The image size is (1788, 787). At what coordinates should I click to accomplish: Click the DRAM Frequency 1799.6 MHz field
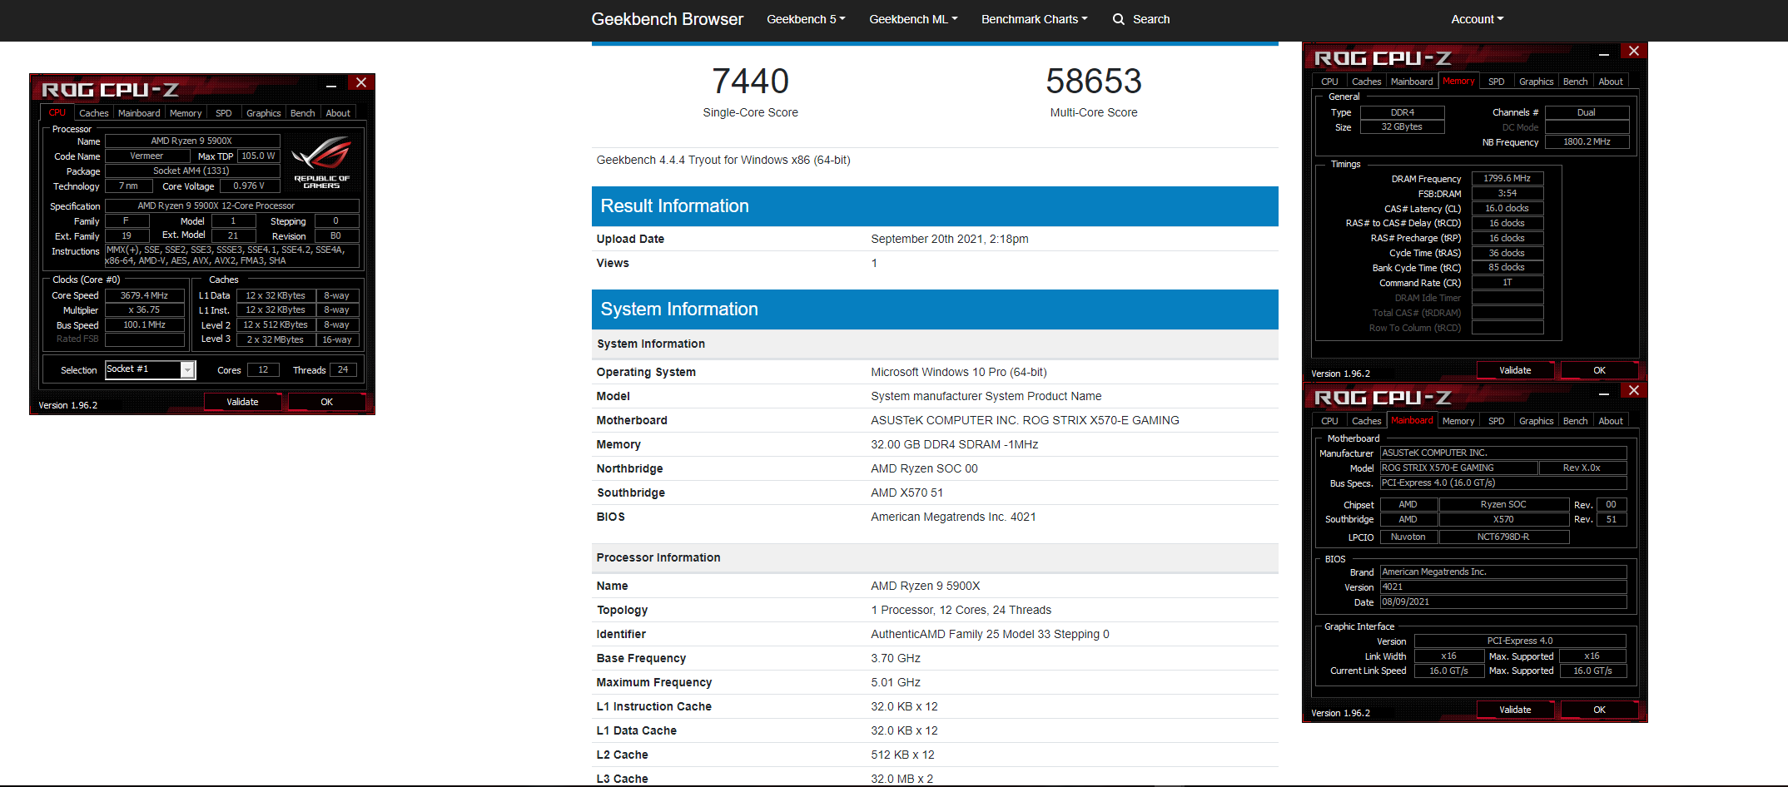[x=1507, y=178]
